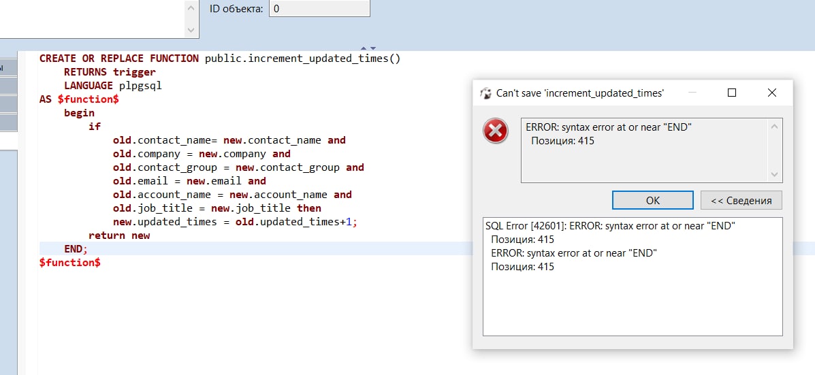Viewport: 815px width, 375px height.
Task: Click the ID объекта label
Action: pos(236,9)
